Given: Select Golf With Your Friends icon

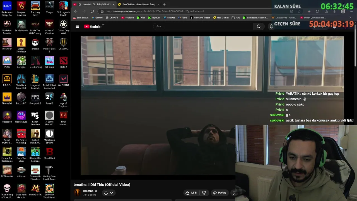Looking at the screenshot, I should (x=49, y=191).
